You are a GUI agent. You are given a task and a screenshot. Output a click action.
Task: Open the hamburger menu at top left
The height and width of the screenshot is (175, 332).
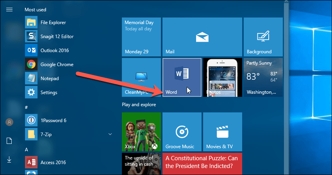tap(9, 9)
